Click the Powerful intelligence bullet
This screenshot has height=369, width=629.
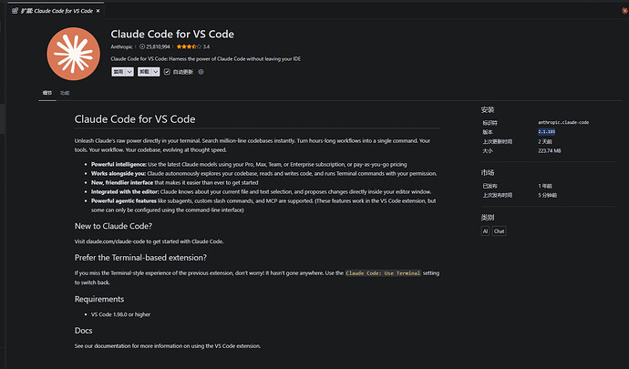pos(249,164)
